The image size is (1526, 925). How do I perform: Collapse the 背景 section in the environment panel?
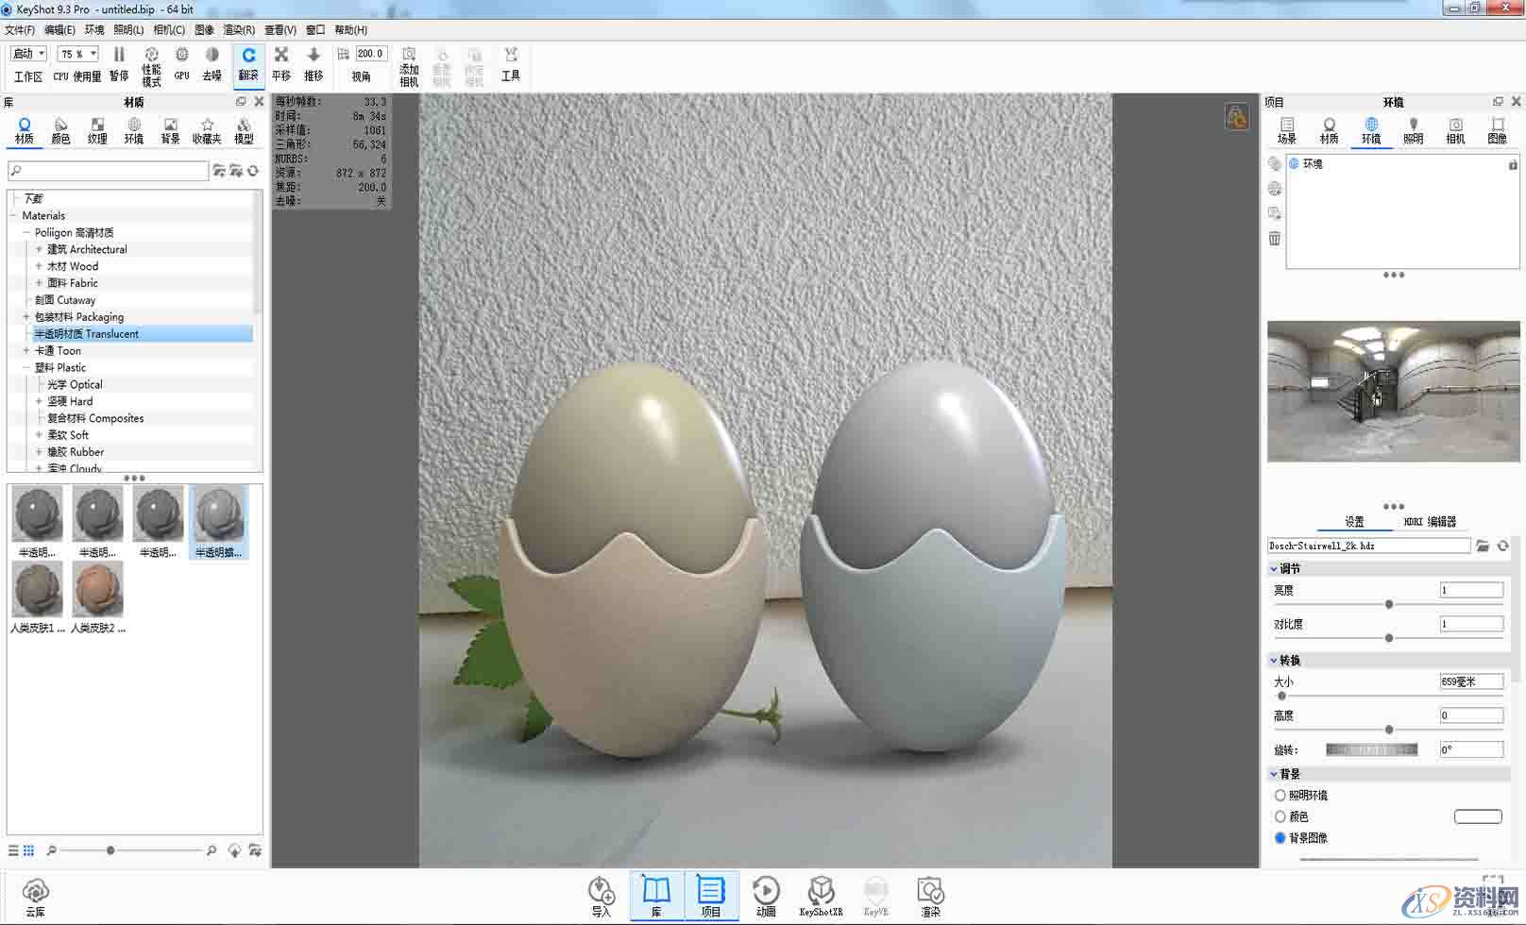click(x=1275, y=773)
